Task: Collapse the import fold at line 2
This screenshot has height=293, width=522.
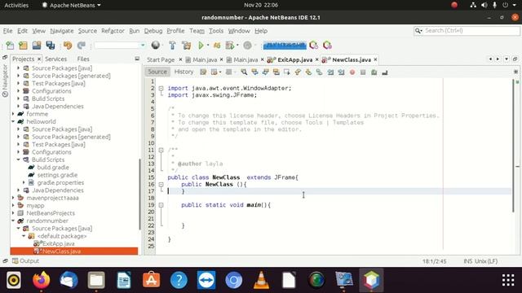Action: pyautogui.click(x=161, y=89)
